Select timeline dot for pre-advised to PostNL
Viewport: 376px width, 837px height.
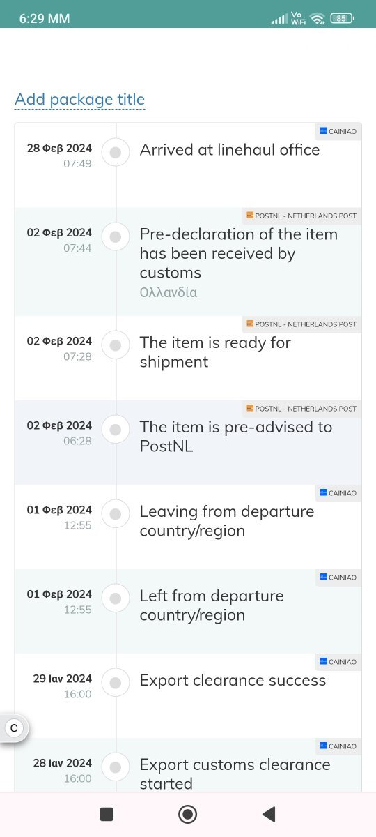click(x=116, y=429)
